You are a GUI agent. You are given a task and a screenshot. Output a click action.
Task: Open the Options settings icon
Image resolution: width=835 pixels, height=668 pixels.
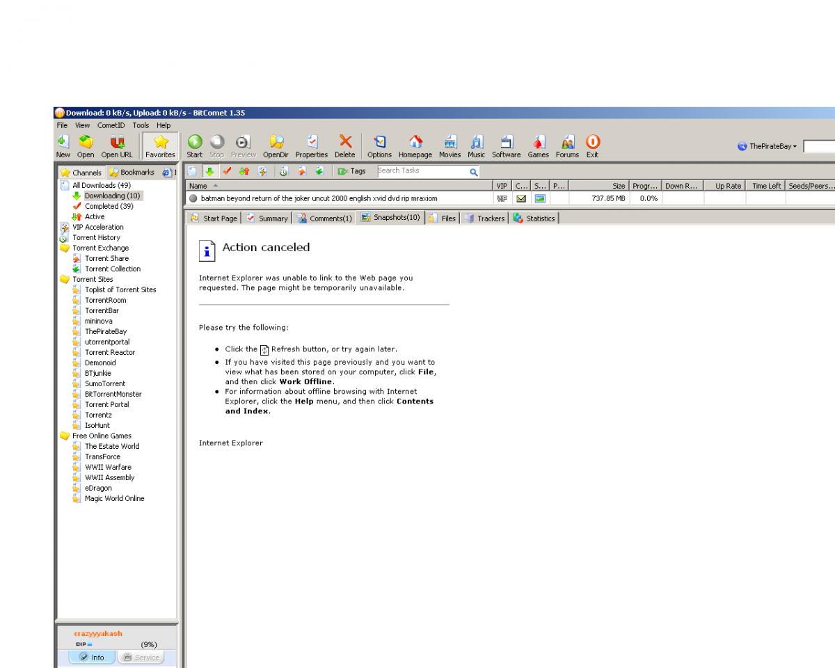pos(379,146)
